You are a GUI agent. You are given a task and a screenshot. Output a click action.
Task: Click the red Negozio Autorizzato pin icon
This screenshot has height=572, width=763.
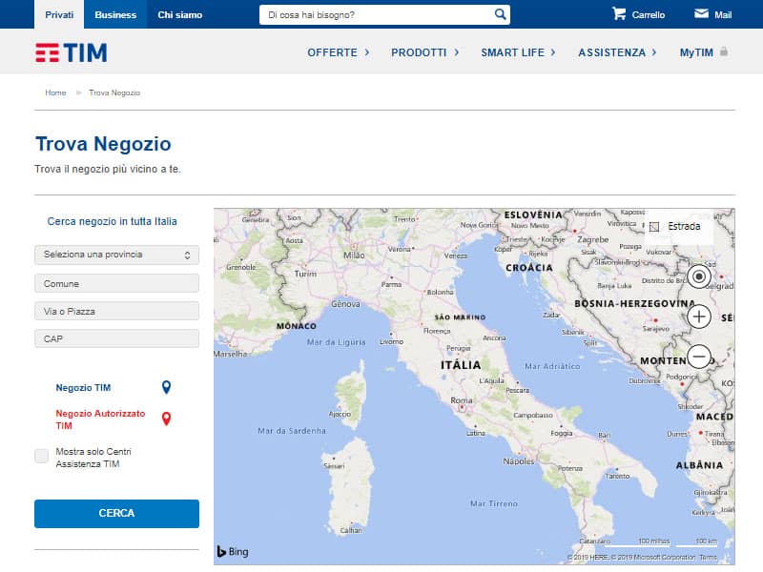pos(166,419)
